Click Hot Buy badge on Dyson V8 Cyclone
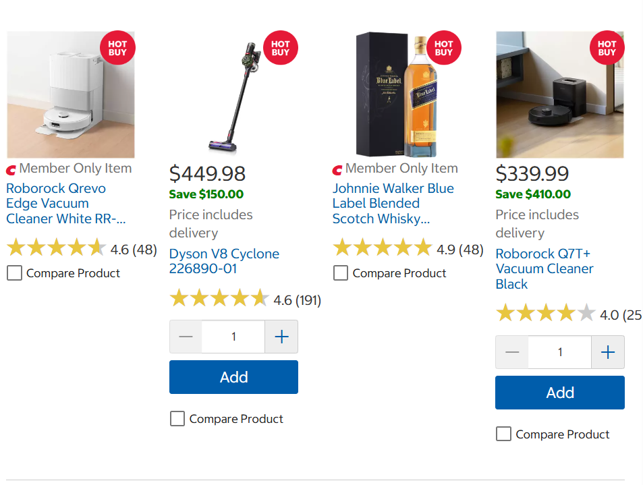The image size is (643, 485). coord(281,48)
